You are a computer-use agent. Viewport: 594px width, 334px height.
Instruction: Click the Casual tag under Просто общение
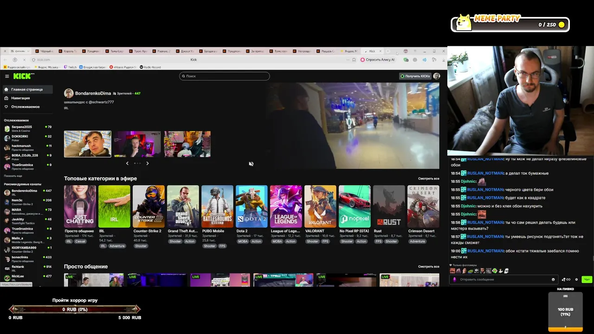click(80, 241)
